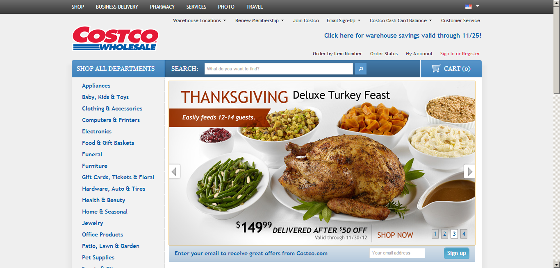Viewport: 560px width, 268px height.
Task: Expand the Email Sign-Up dropdown
Action: tap(344, 20)
